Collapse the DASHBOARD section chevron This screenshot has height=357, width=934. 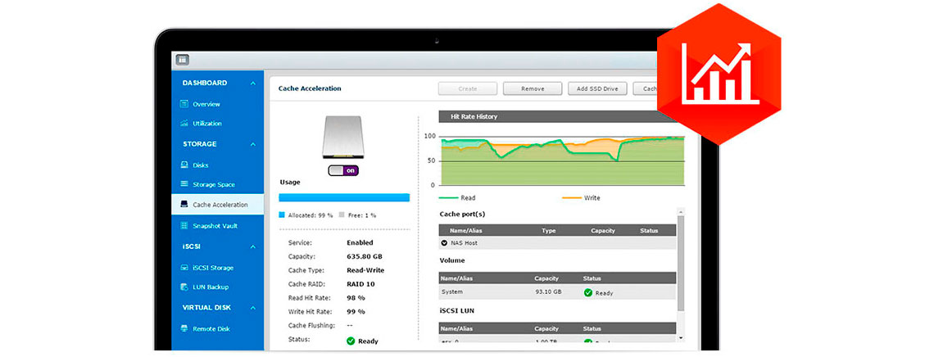(x=253, y=84)
